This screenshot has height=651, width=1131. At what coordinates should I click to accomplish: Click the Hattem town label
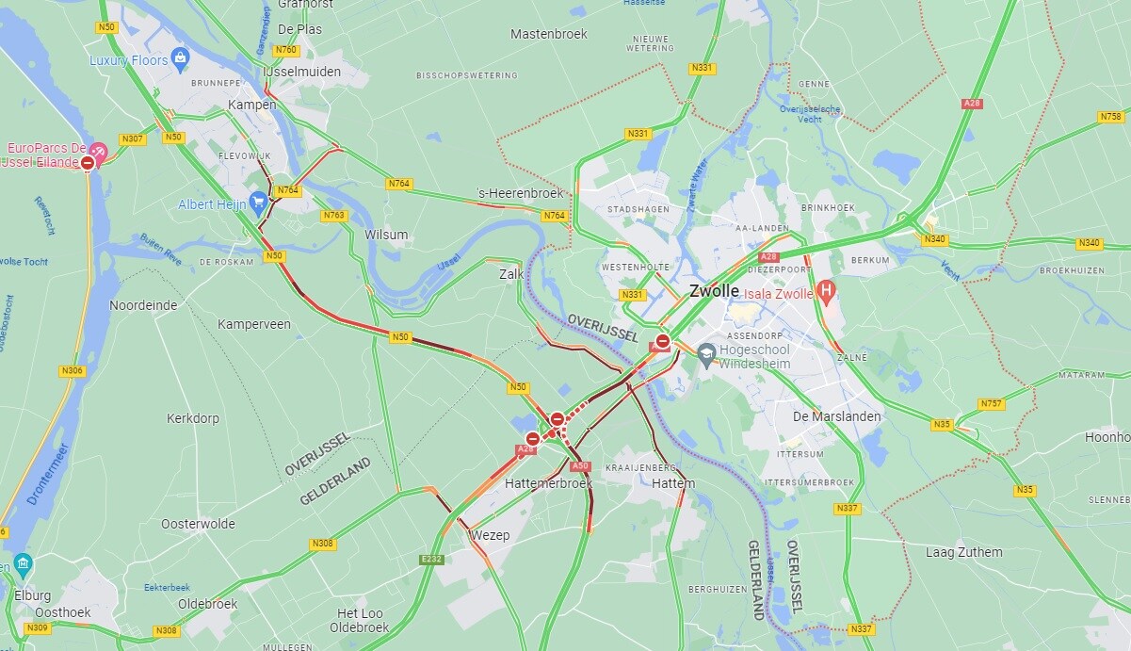coord(674,483)
